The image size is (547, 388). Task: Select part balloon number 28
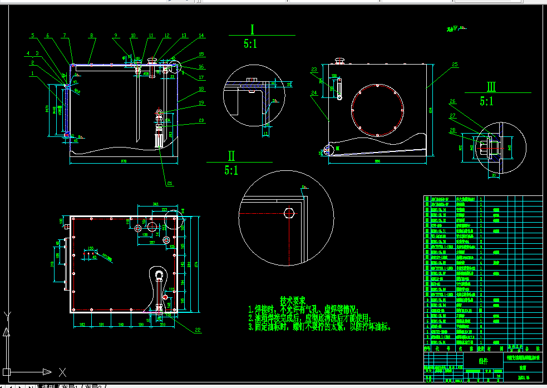[452, 130]
